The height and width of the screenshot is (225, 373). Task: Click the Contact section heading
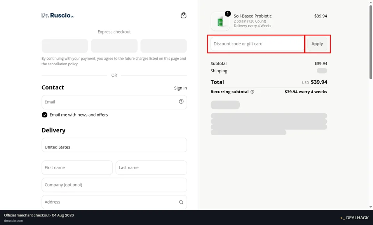[x=52, y=87]
